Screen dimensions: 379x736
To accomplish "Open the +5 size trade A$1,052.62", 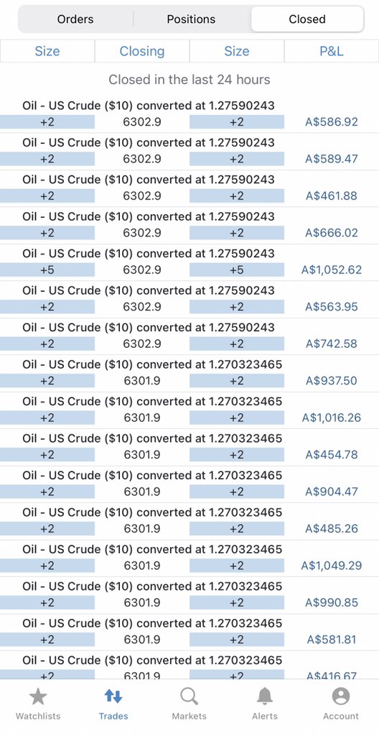I will point(189,262).
